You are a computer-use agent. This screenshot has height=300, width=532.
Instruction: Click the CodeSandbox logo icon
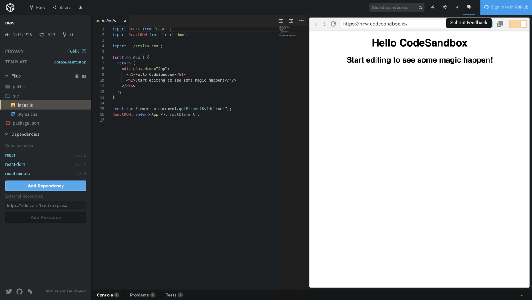(10, 7)
